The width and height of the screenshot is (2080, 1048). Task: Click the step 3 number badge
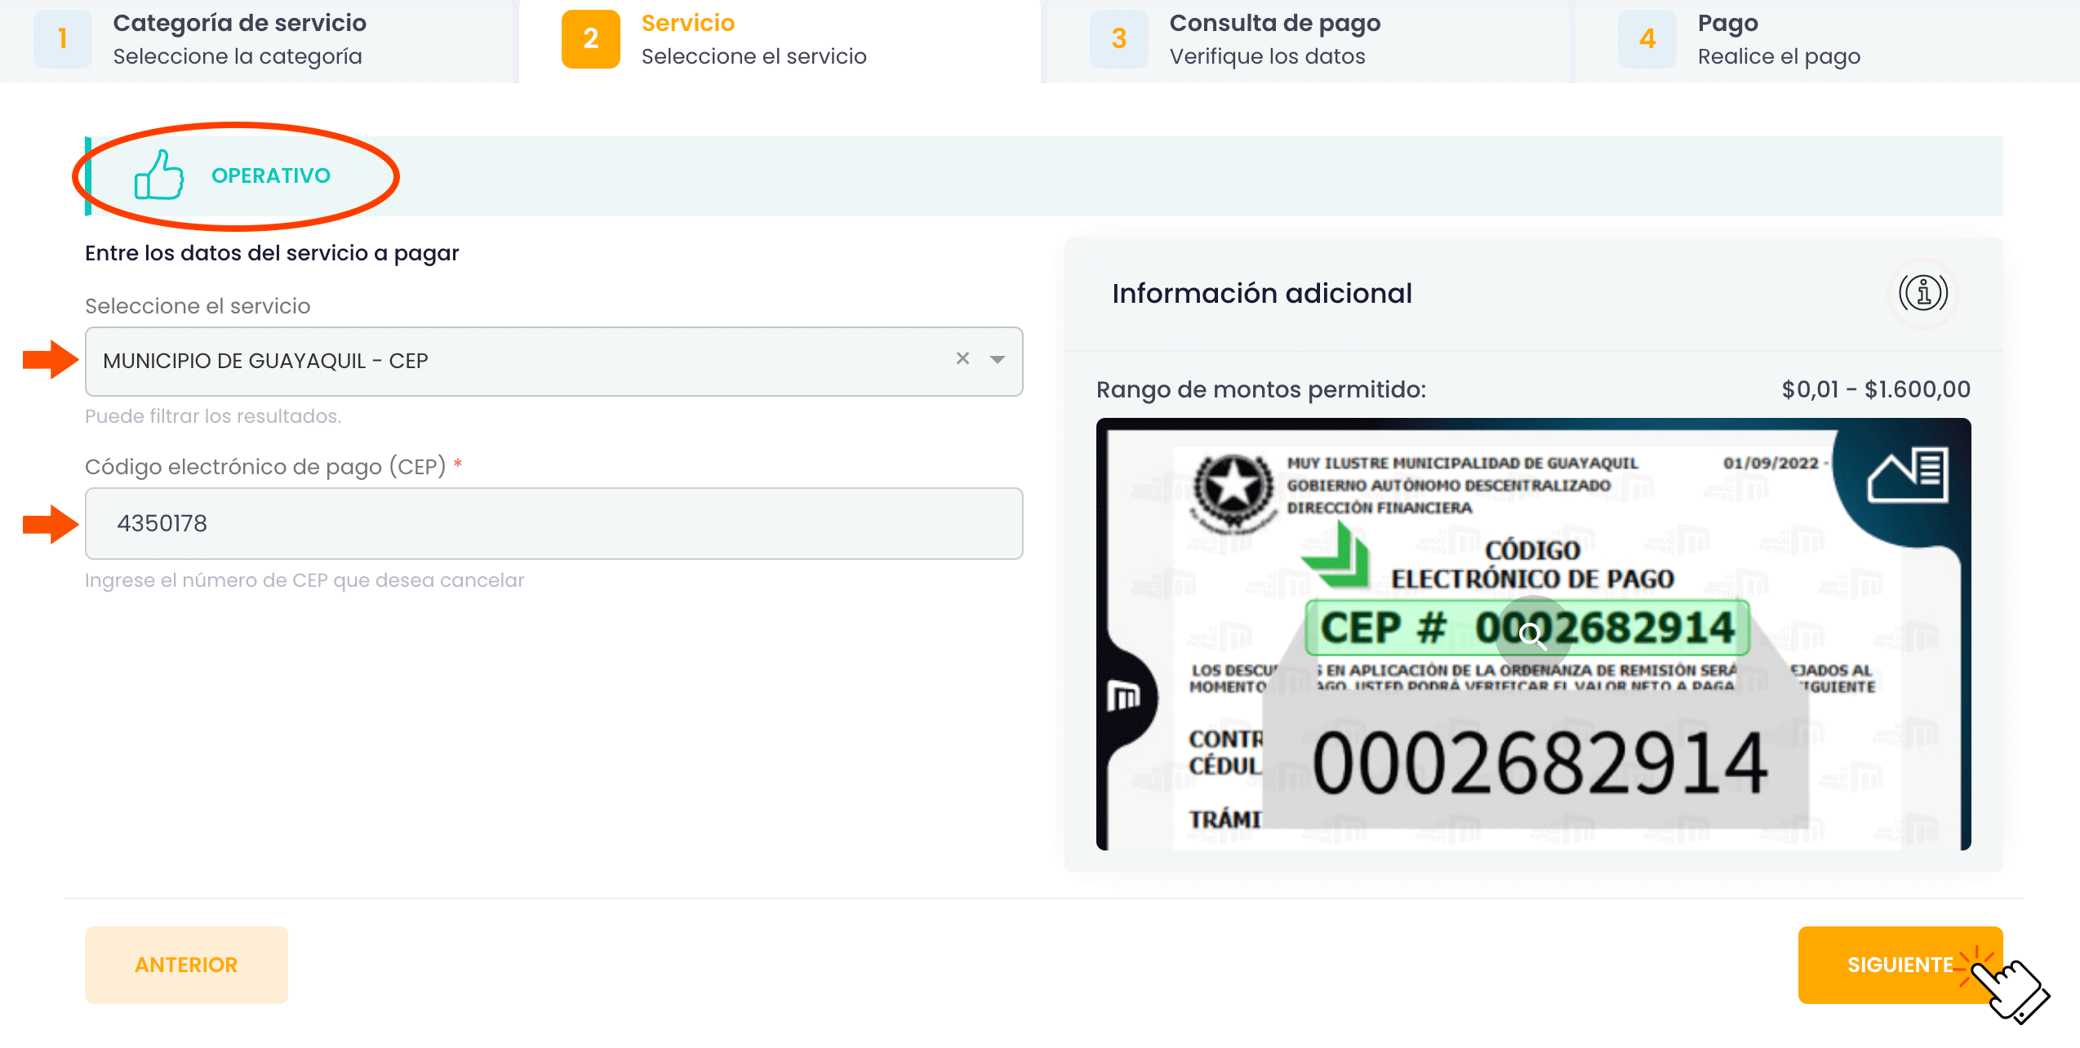tap(1119, 38)
